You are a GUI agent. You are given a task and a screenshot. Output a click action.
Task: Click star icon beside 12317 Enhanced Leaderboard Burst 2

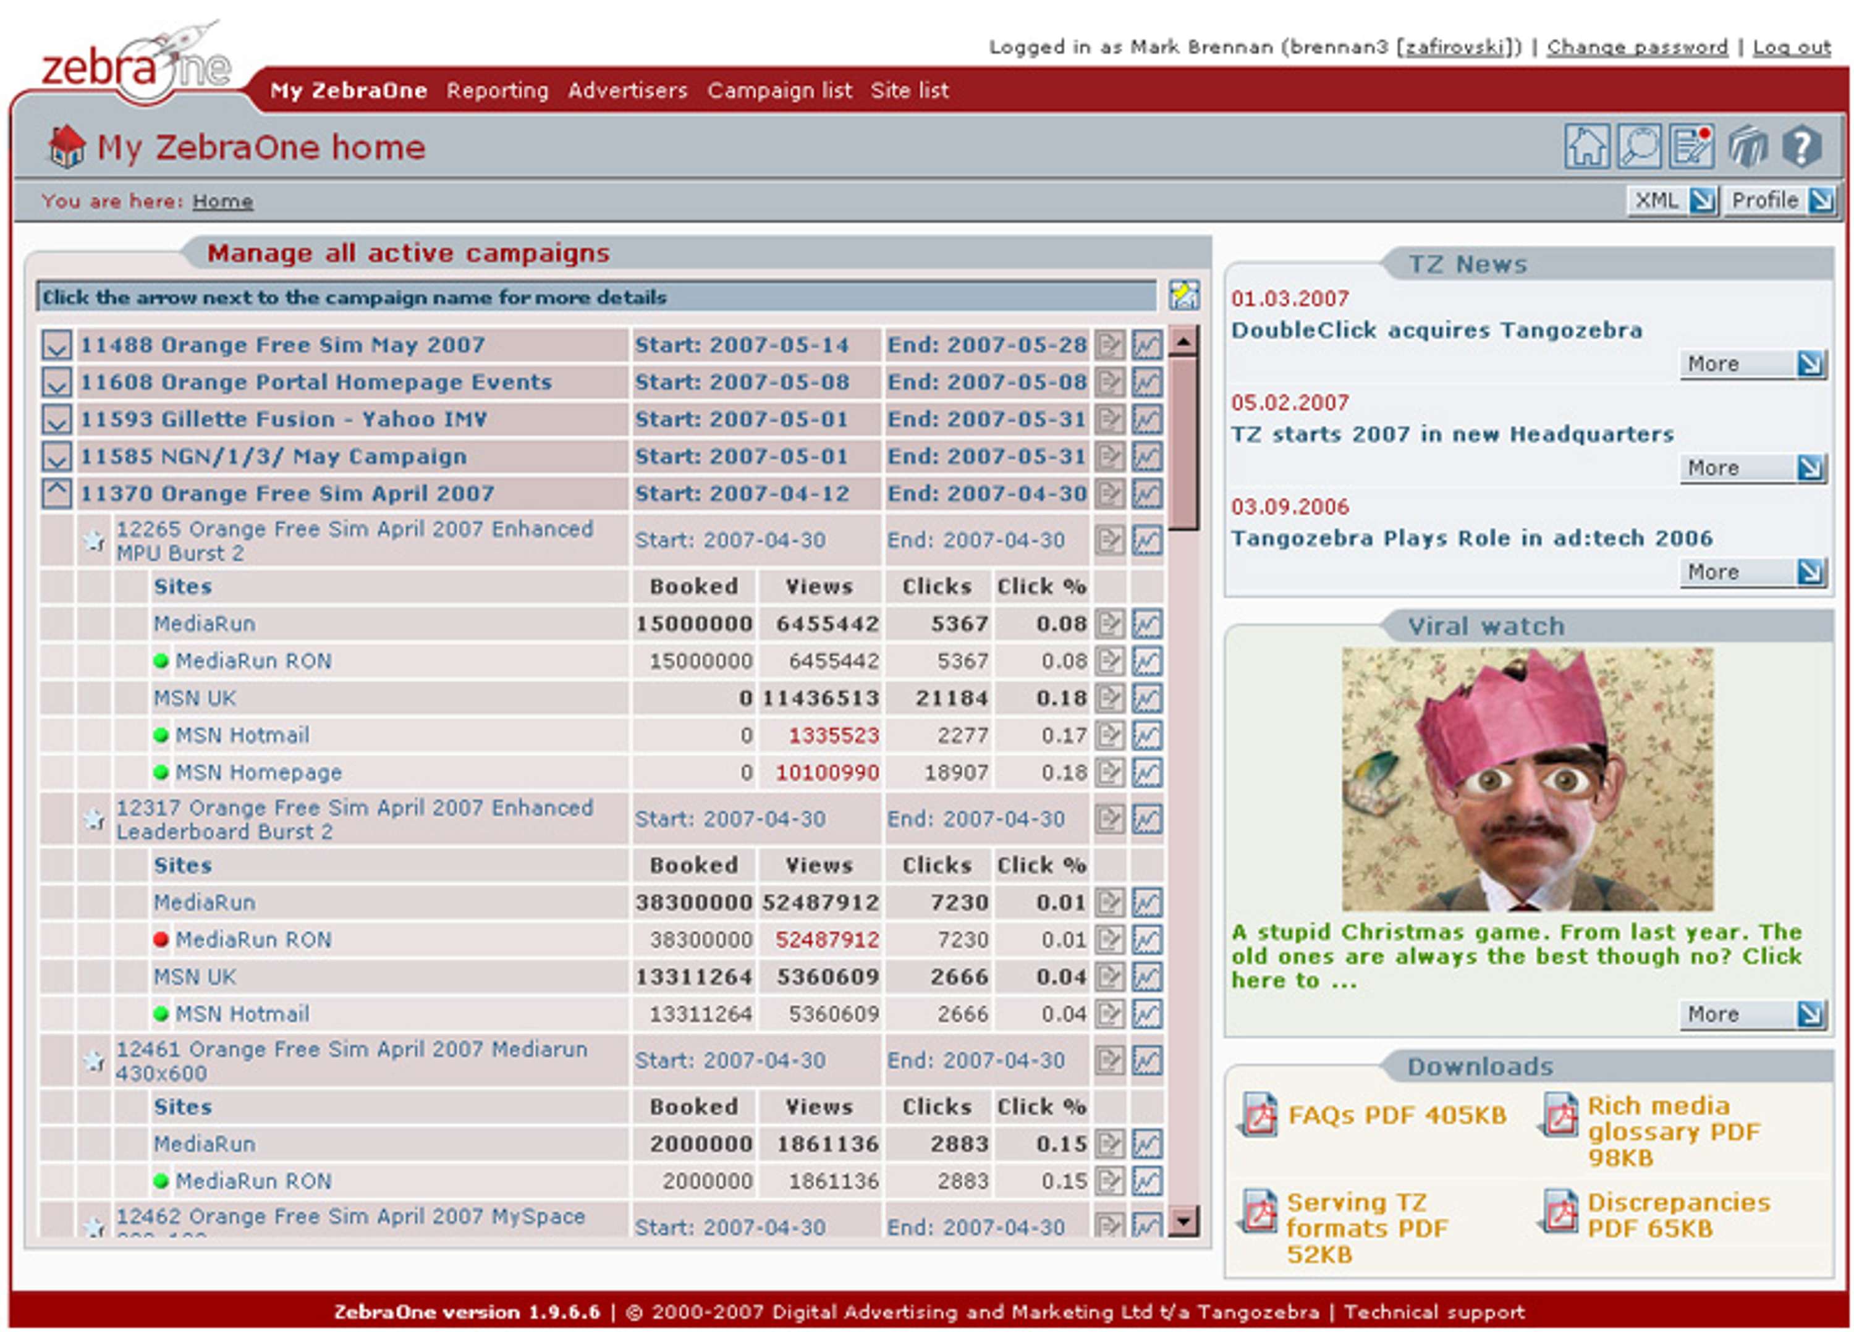click(x=95, y=819)
